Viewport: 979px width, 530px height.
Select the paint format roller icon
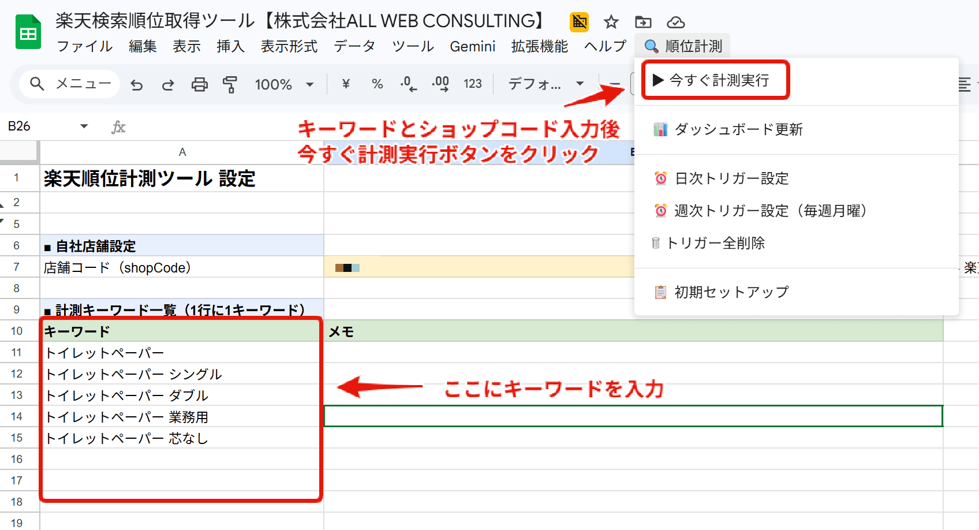(230, 85)
